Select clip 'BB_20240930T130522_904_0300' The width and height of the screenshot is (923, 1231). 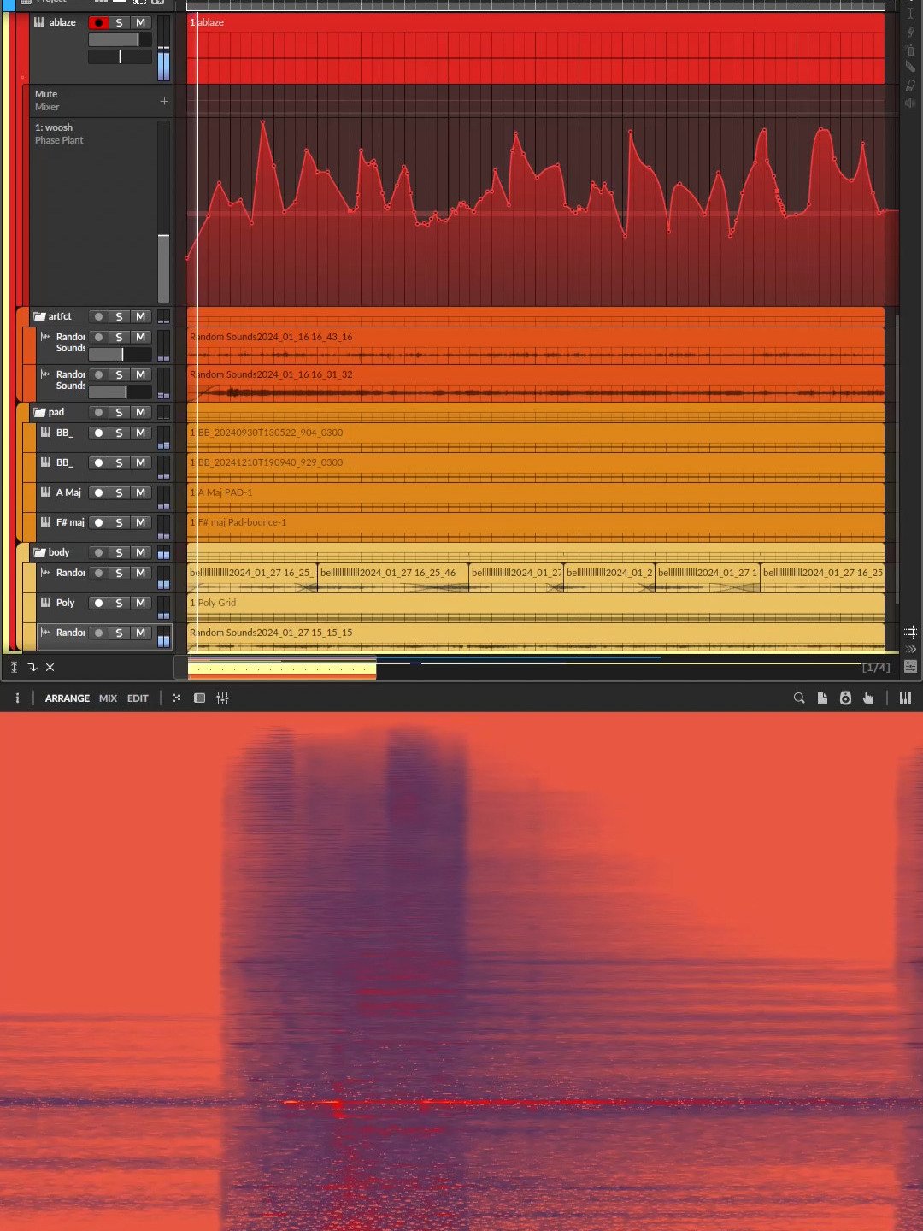(536, 438)
